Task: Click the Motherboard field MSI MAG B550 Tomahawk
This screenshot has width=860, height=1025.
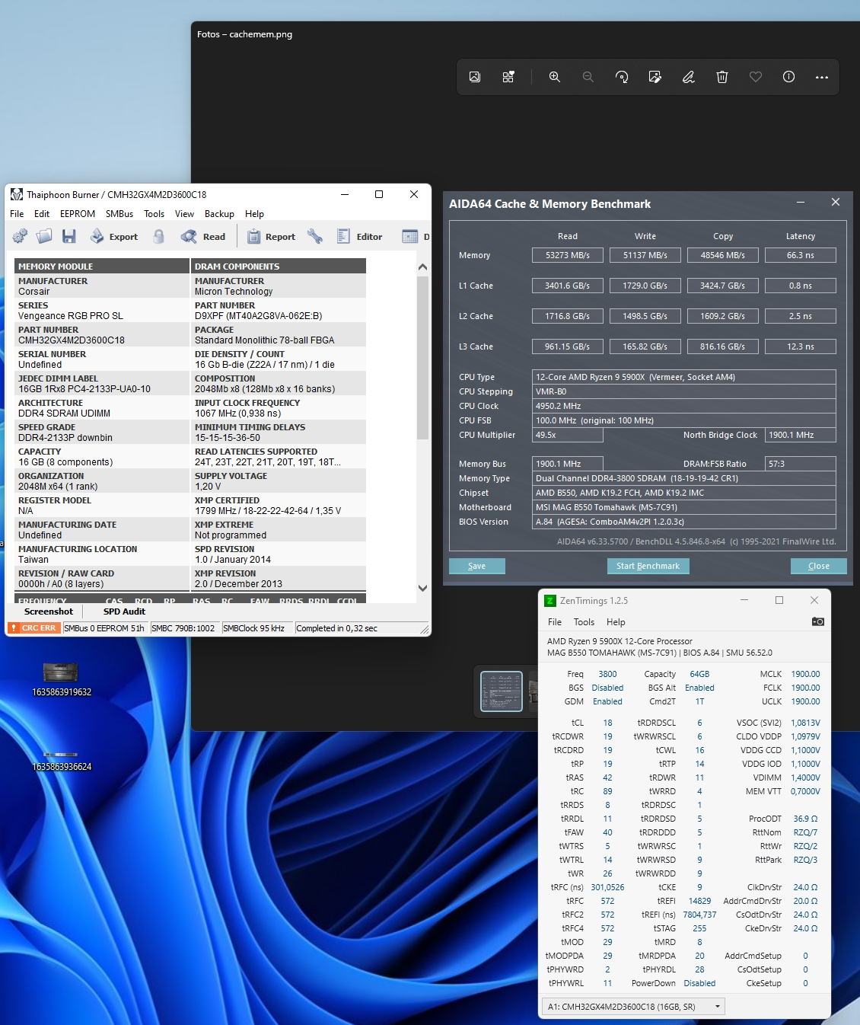Action: pyautogui.click(x=684, y=507)
